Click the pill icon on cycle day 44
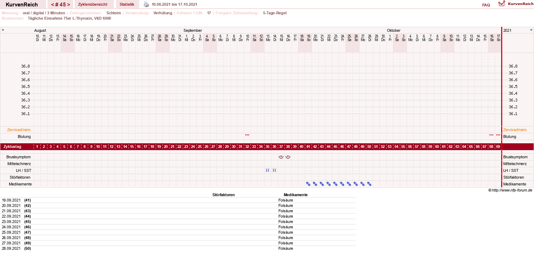This screenshot has width=534, height=273. pyautogui.click(x=328, y=184)
